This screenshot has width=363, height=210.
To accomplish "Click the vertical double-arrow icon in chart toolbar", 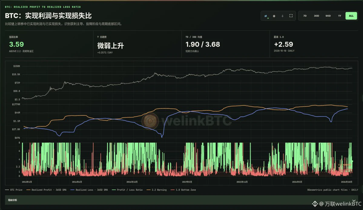I will (282, 16).
